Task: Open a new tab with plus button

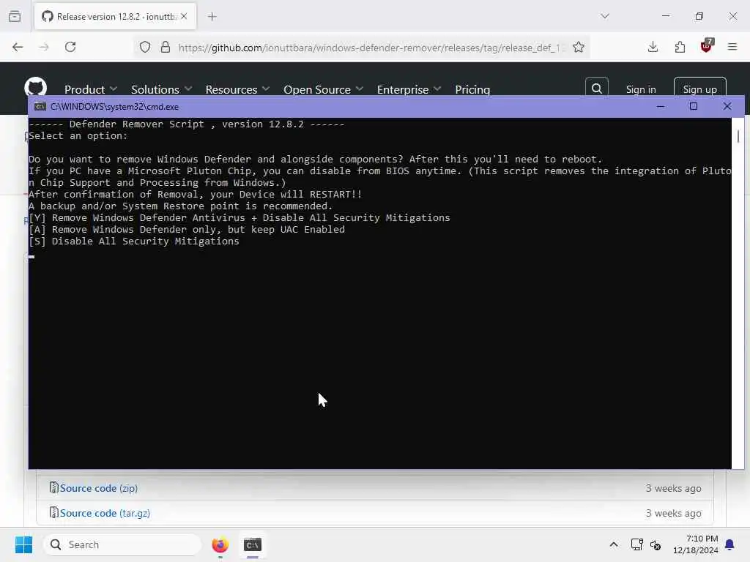Action: coord(212,17)
